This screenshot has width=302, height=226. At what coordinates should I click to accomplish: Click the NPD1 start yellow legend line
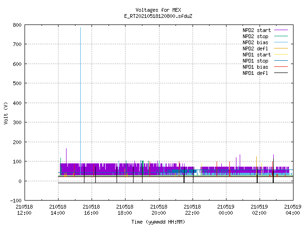pos(281,55)
